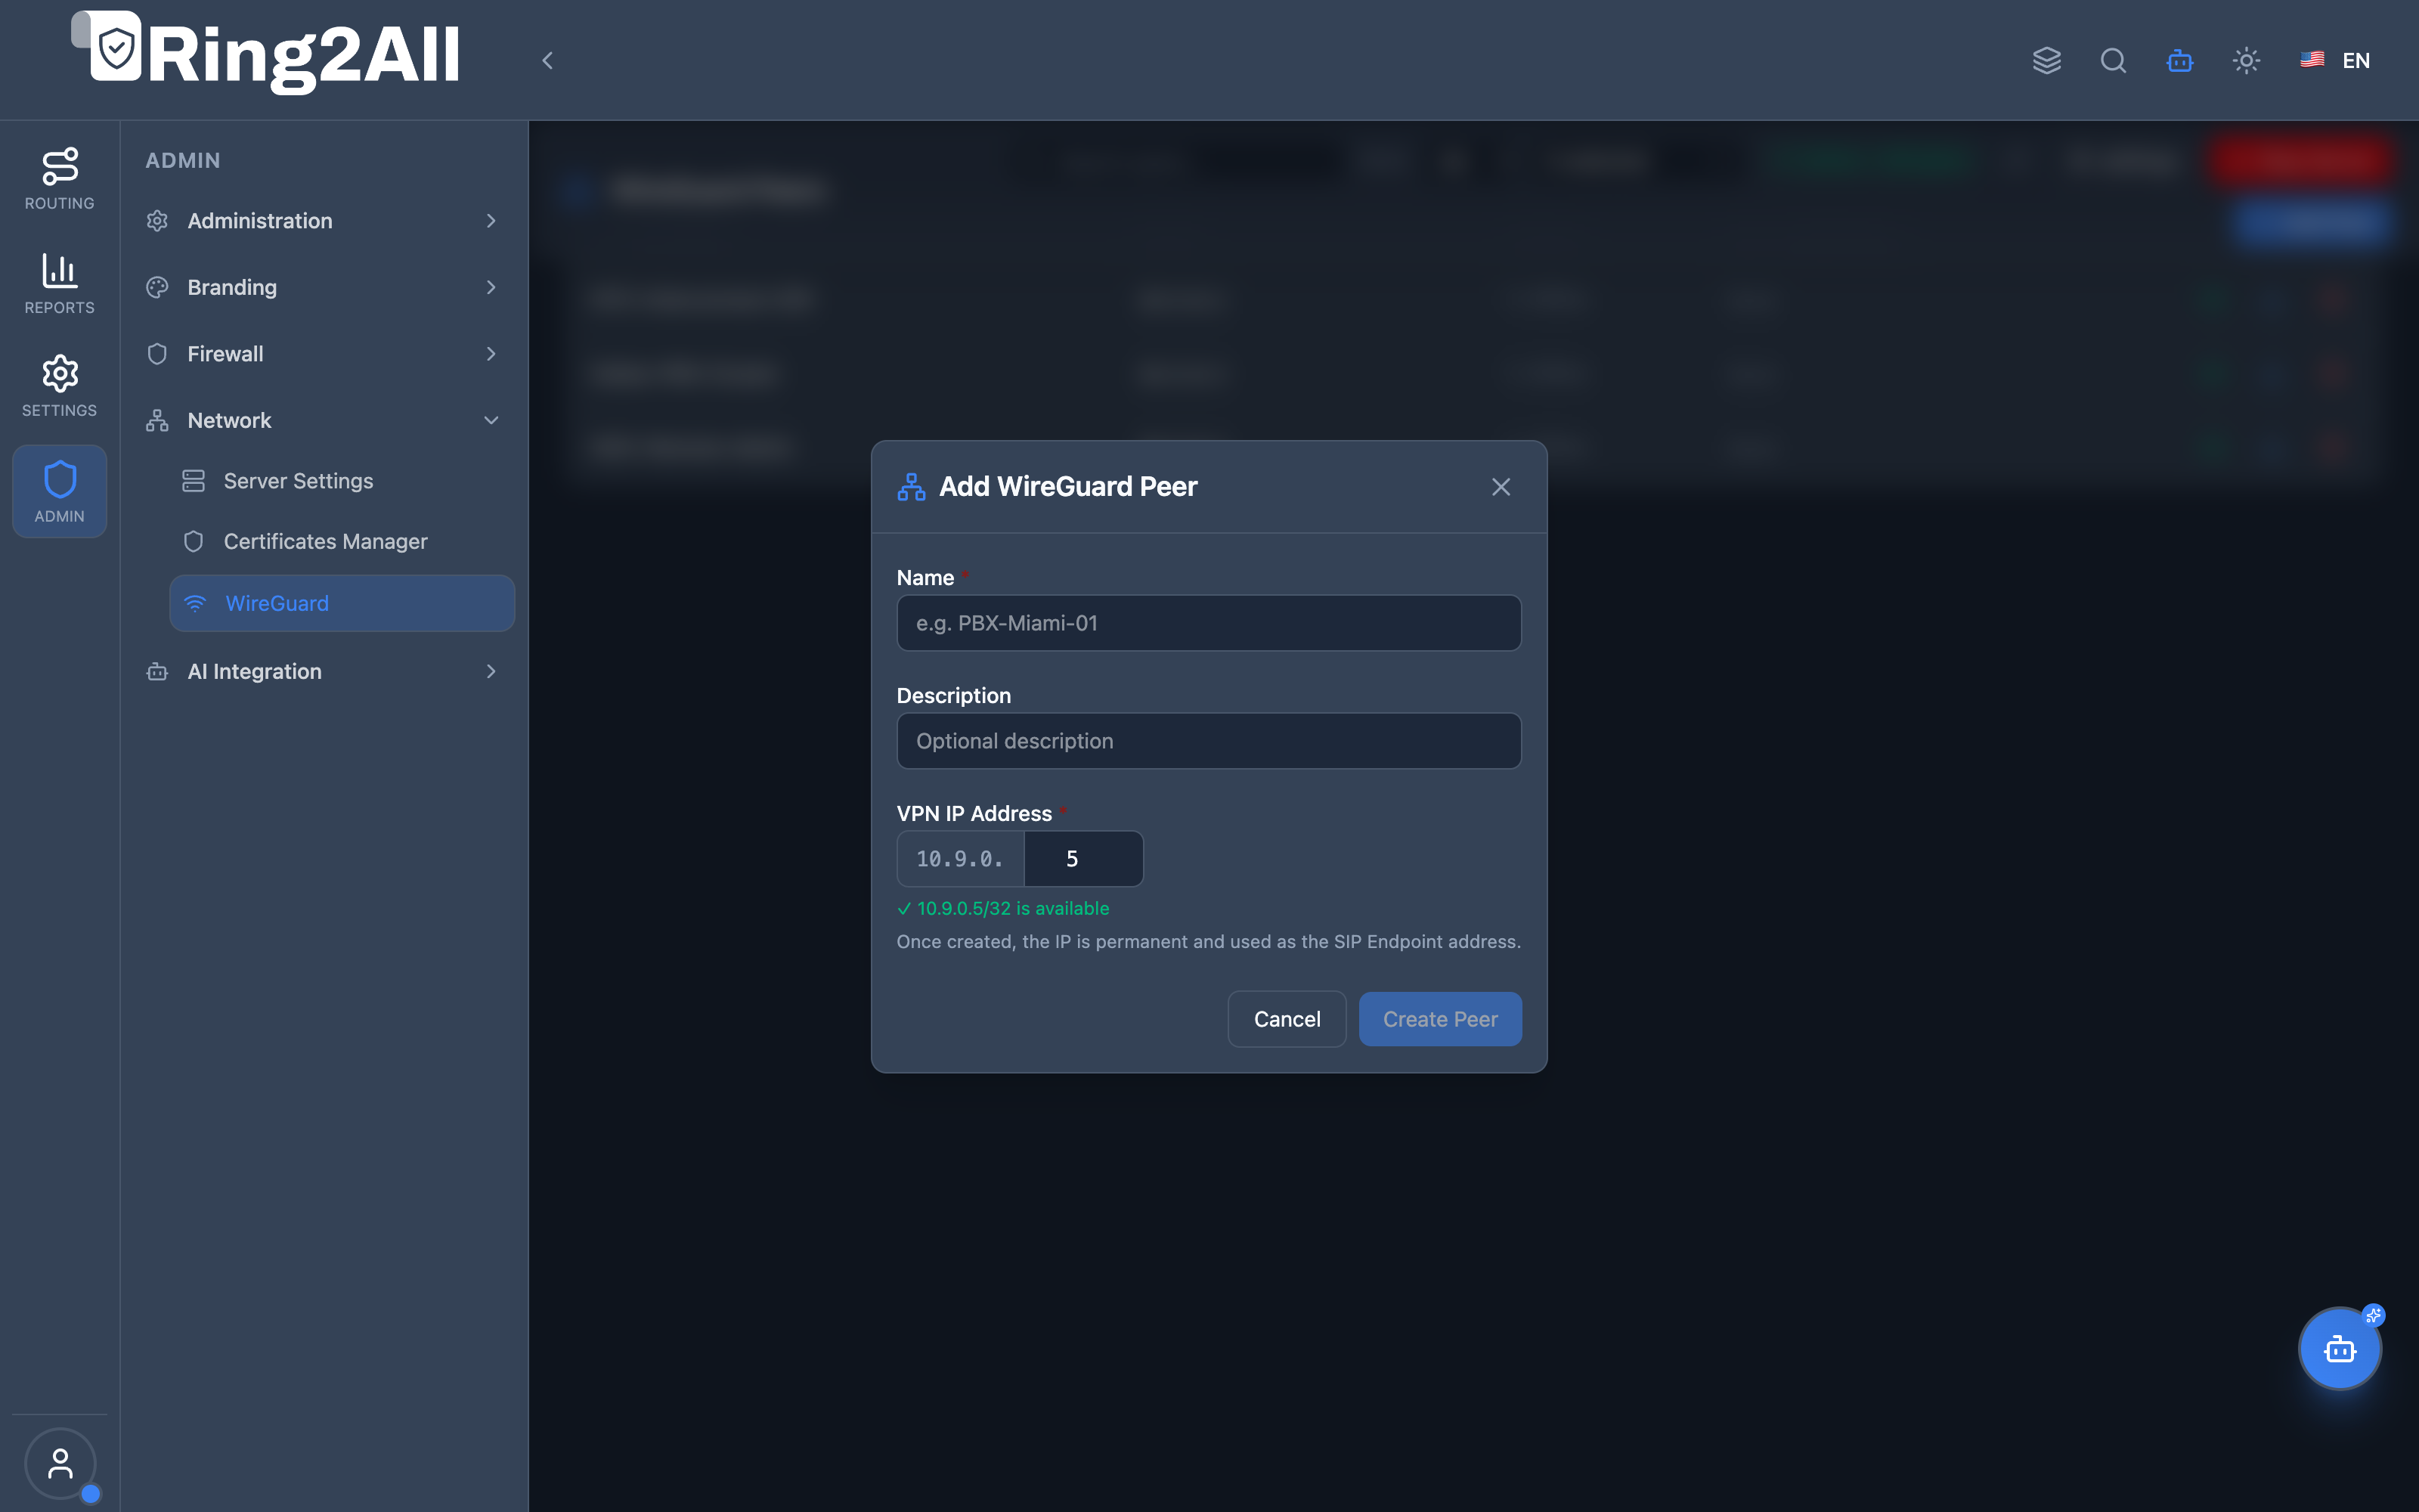
Task: Close the Add WireGuard Peer dialog
Action: click(x=1501, y=487)
